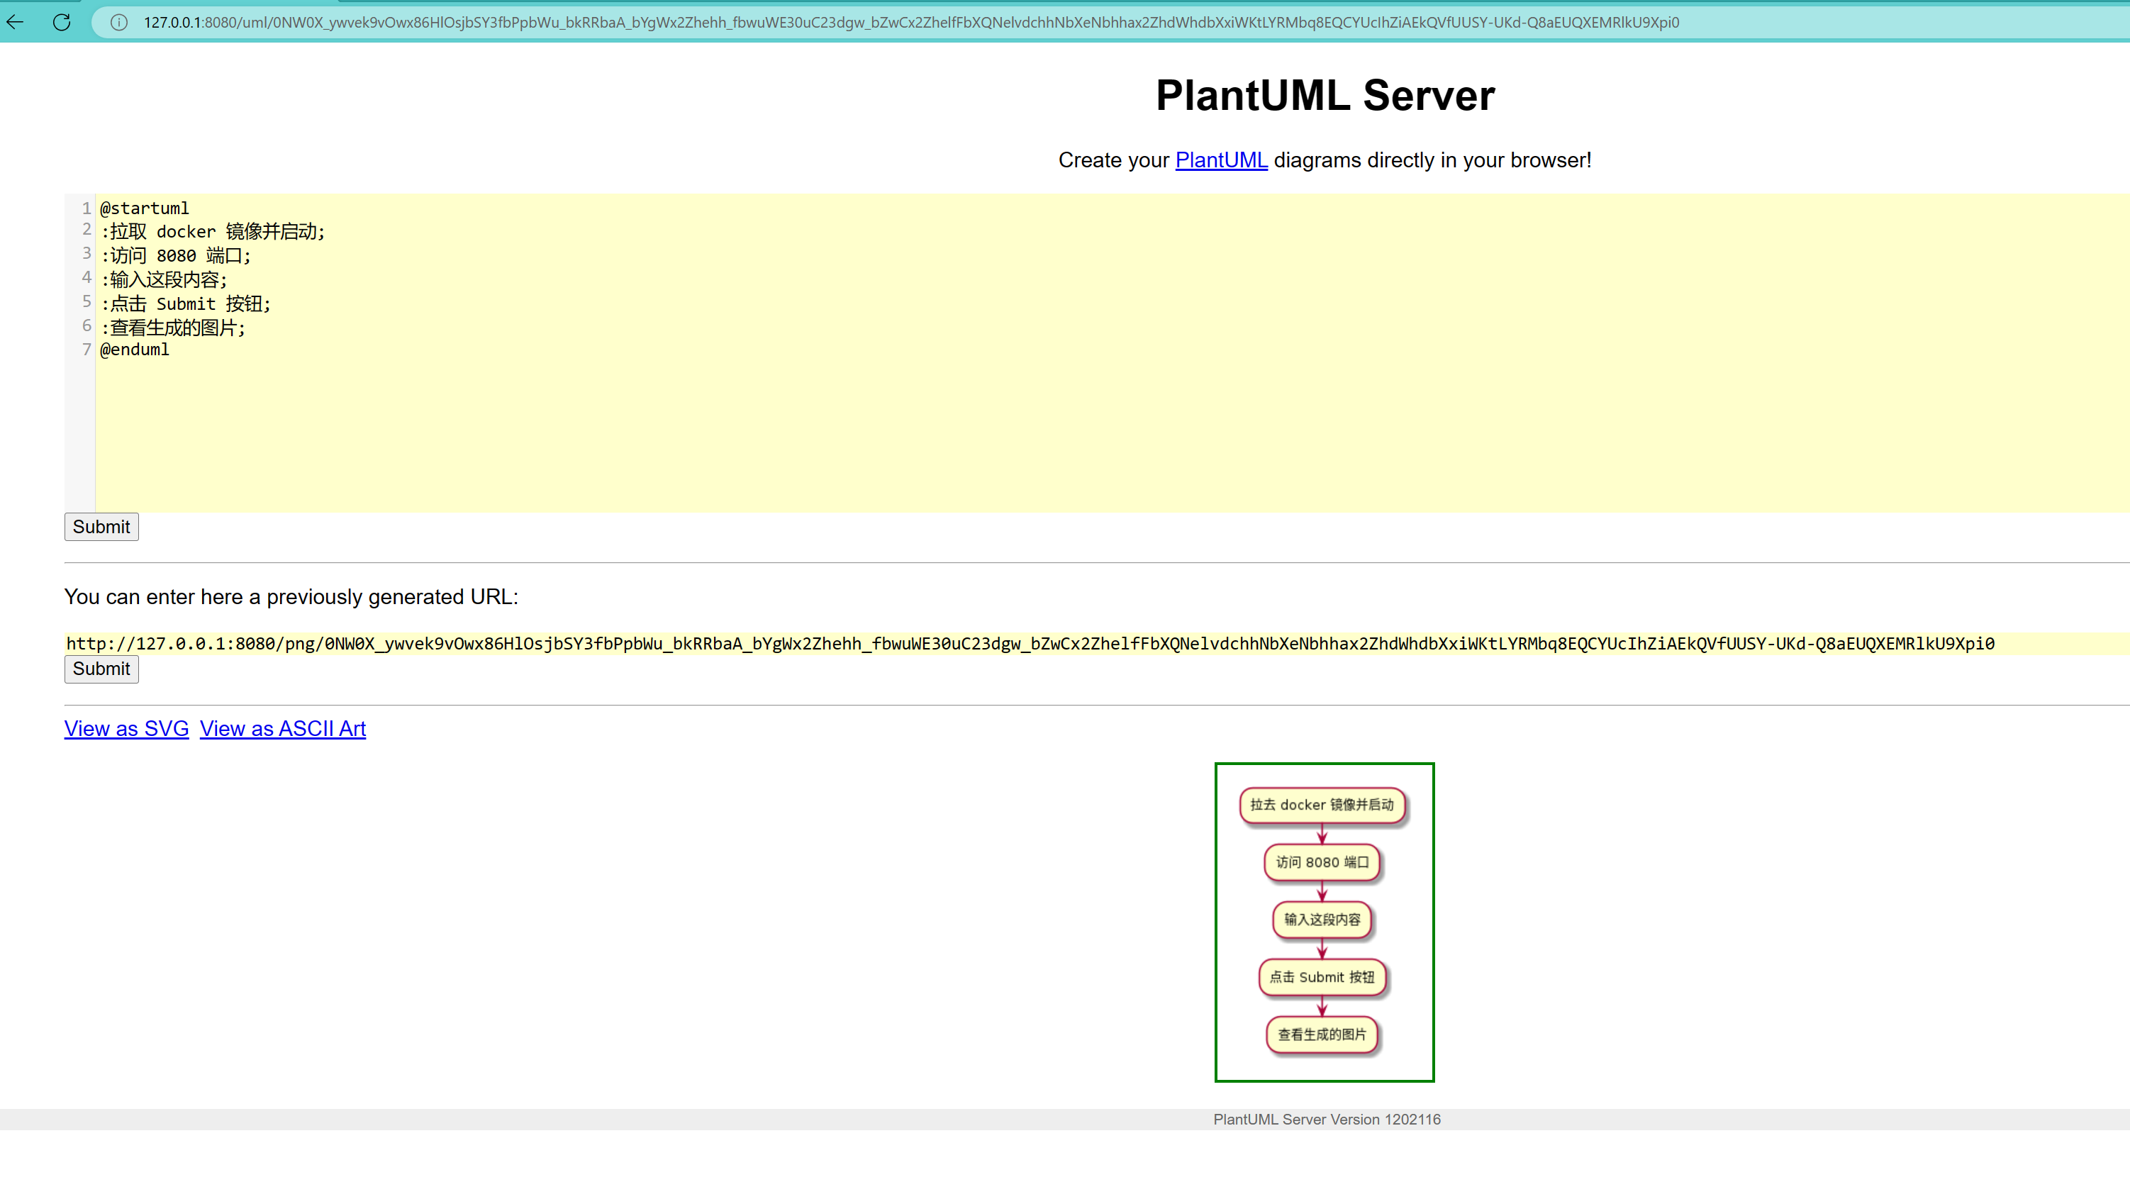
Task: Click the @startuml line in editor
Action: [x=145, y=208]
